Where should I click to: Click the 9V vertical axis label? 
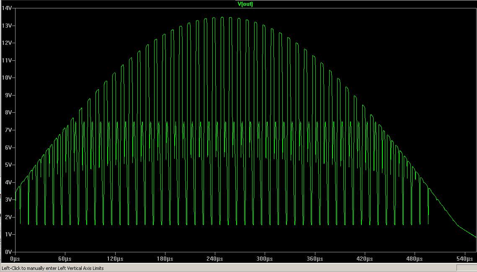click(8, 95)
